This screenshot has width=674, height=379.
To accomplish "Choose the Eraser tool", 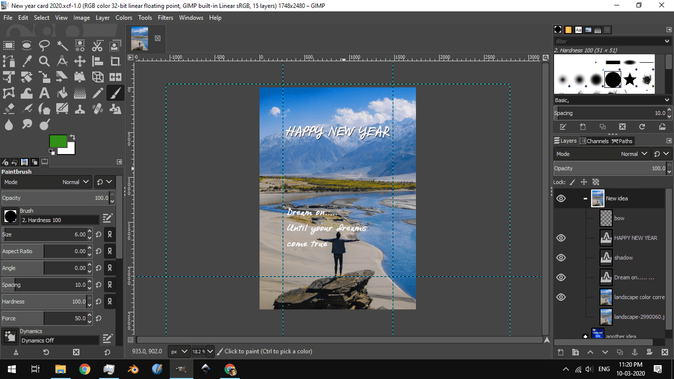I will click(x=9, y=109).
